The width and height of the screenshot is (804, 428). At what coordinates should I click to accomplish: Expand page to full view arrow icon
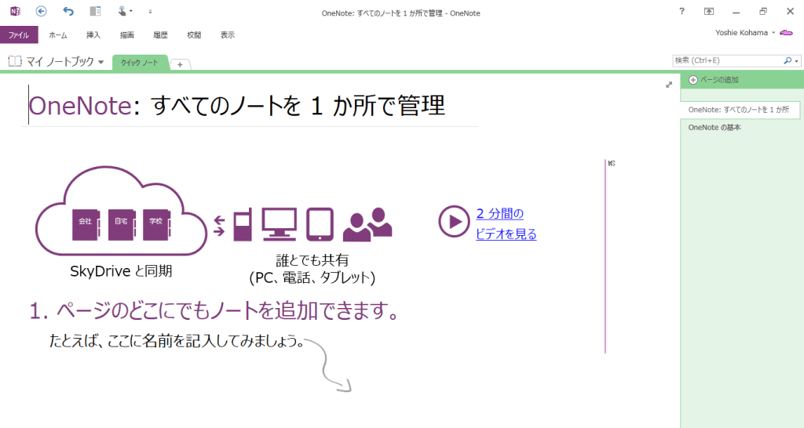(x=669, y=85)
